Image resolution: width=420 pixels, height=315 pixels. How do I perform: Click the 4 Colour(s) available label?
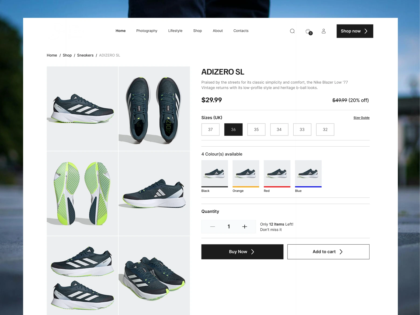tap(222, 154)
